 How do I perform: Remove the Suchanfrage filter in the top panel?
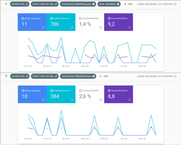click(94, 4)
